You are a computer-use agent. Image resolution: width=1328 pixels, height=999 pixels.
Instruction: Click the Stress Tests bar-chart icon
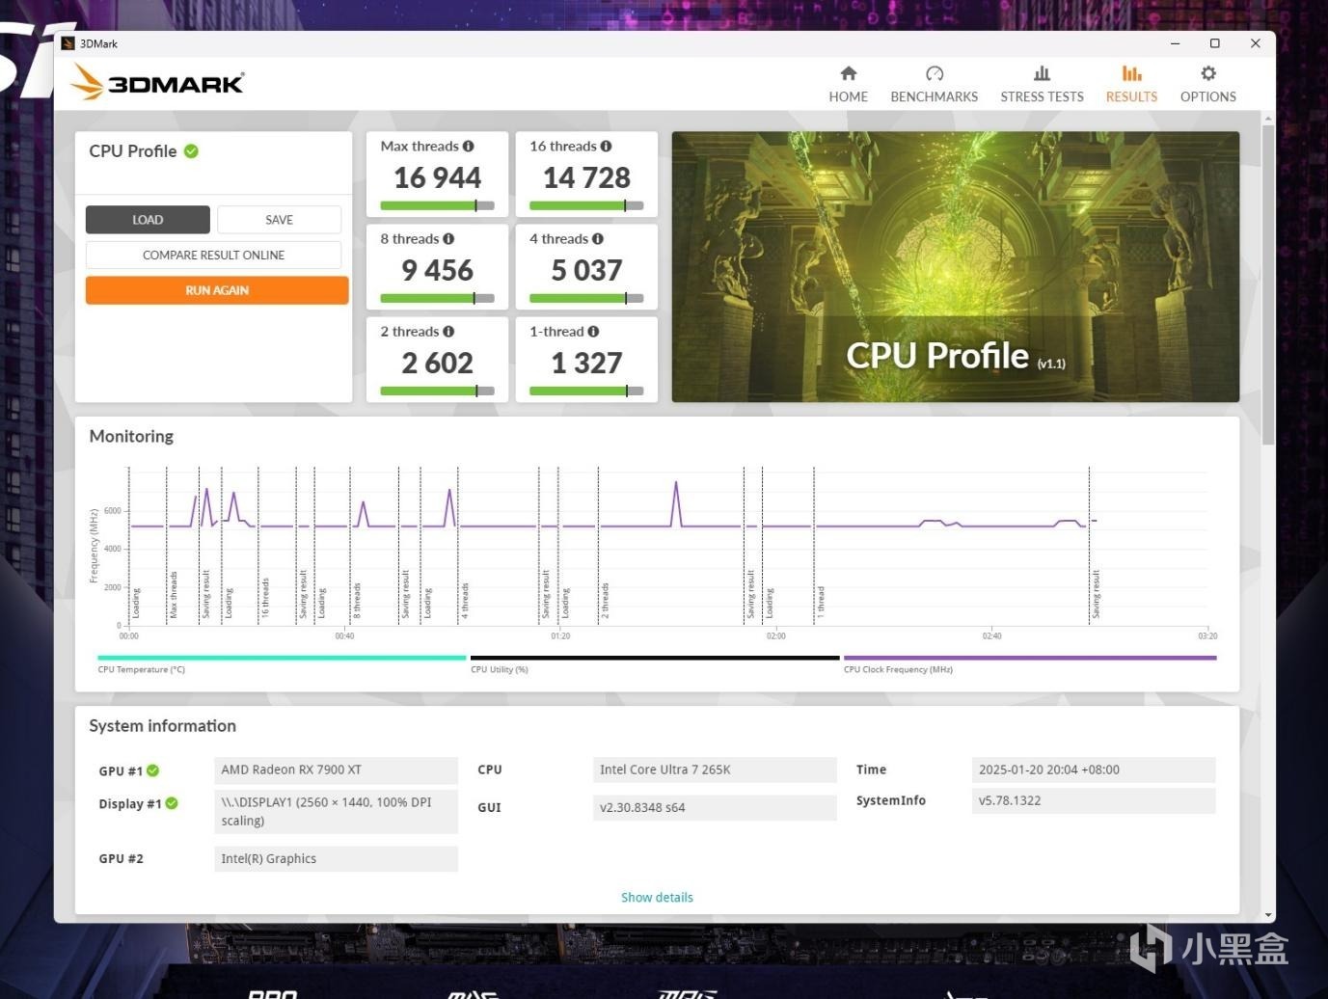1042,73
